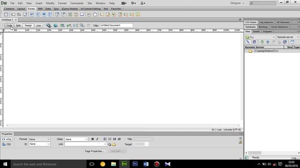Open the Designer workspace switcher
Viewport: 300px width, 168px height.
(x=237, y=3)
